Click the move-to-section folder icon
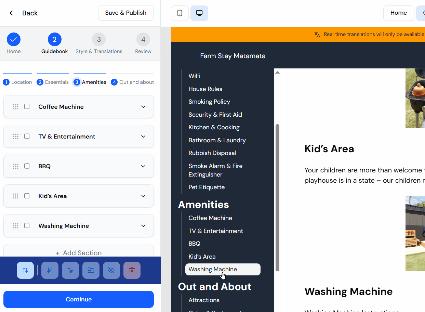425x312 pixels. [x=91, y=270]
